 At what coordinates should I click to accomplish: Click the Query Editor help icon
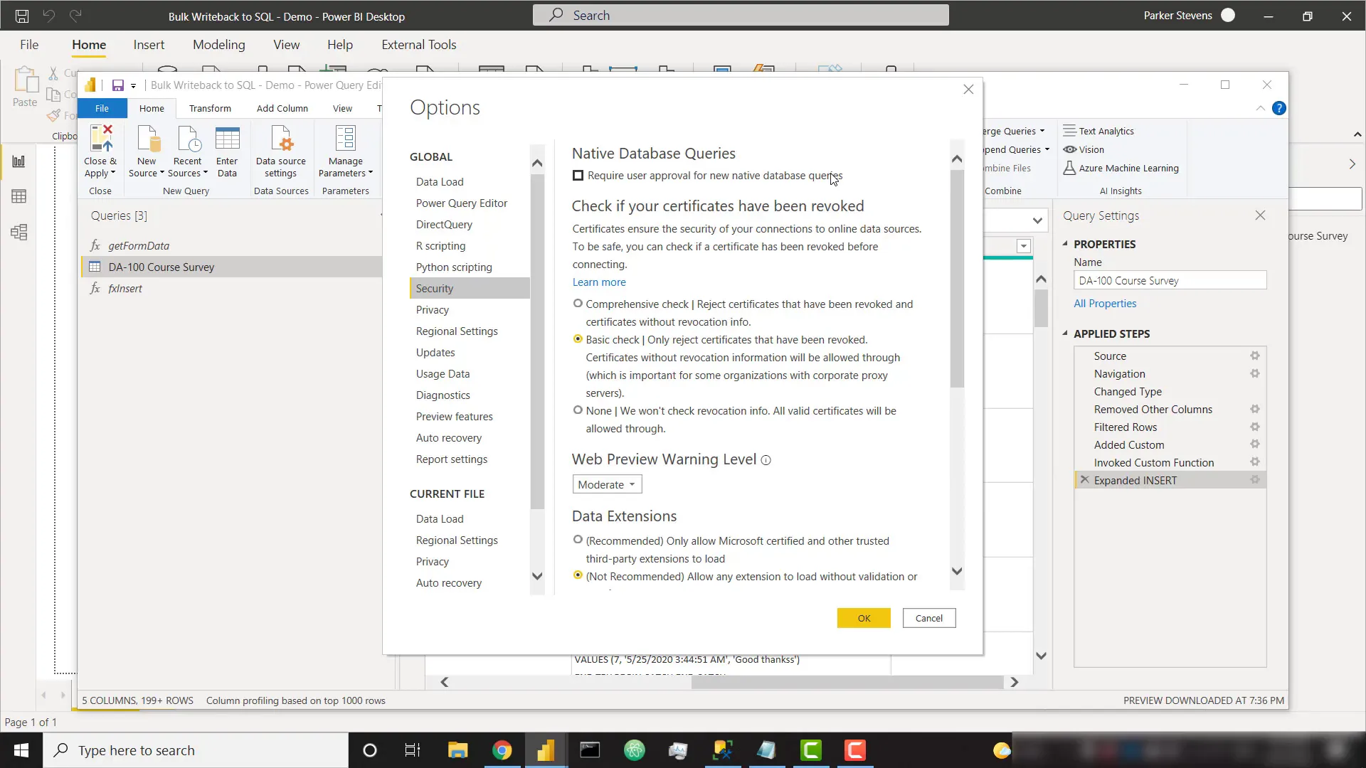point(1278,108)
